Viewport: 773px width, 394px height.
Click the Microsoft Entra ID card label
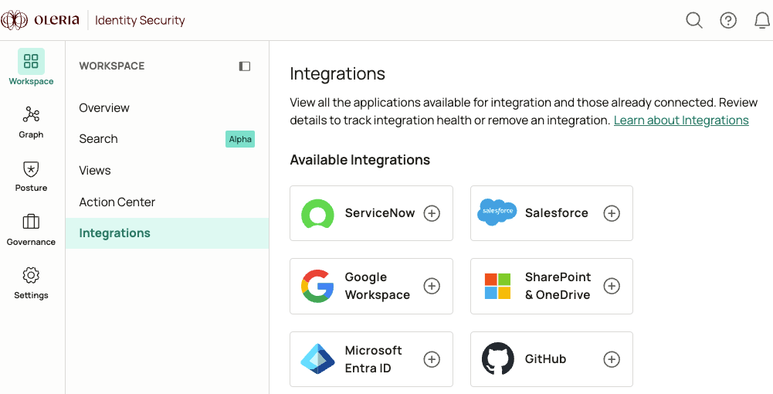[373, 359]
